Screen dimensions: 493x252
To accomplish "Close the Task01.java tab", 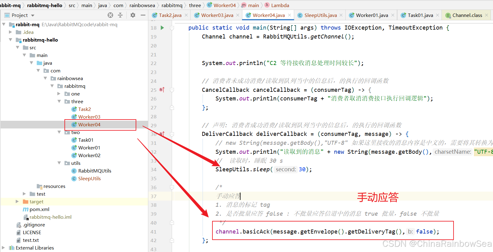I will (x=438, y=15).
